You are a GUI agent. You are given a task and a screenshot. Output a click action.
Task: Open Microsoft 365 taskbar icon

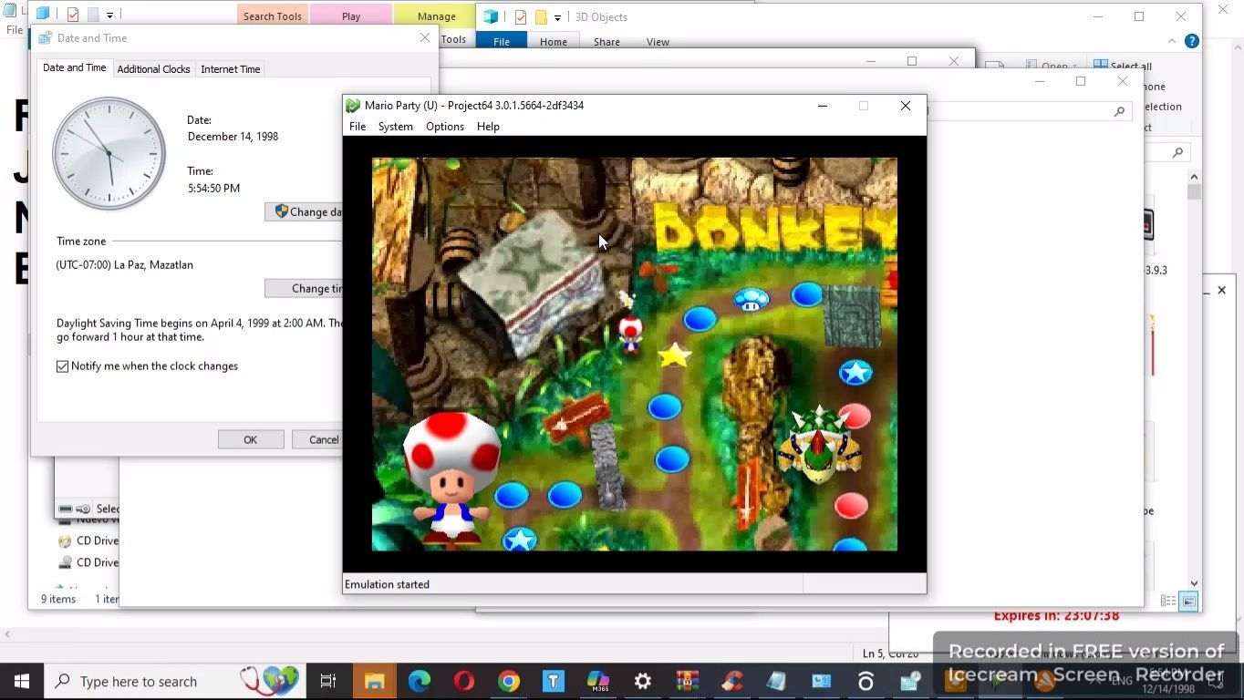coord(598,681)
